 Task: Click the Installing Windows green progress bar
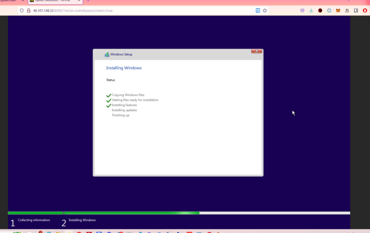point(132,213)
